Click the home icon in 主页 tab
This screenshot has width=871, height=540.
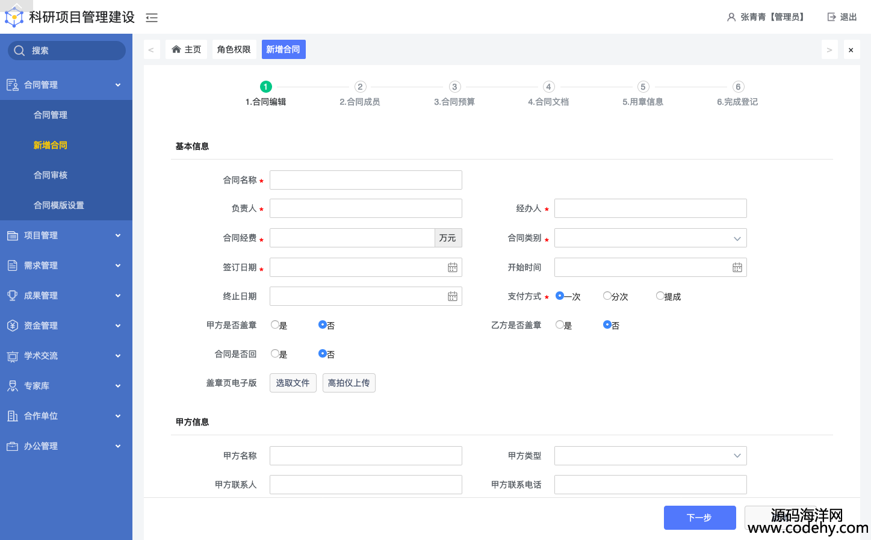176,49
